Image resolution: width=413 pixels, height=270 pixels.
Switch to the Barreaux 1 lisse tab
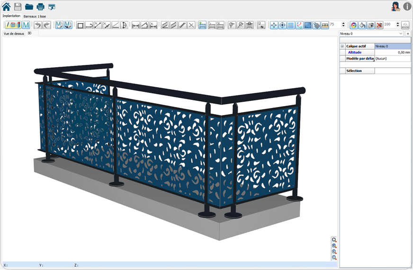point(35,16)
